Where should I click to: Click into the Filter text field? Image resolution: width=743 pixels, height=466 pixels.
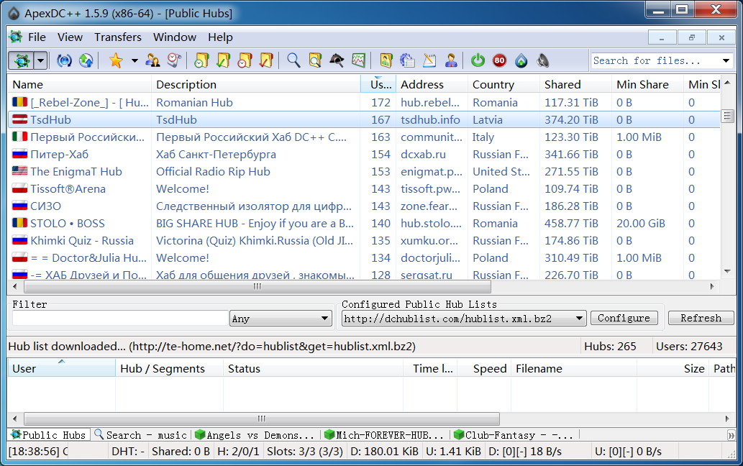[119, 319]
